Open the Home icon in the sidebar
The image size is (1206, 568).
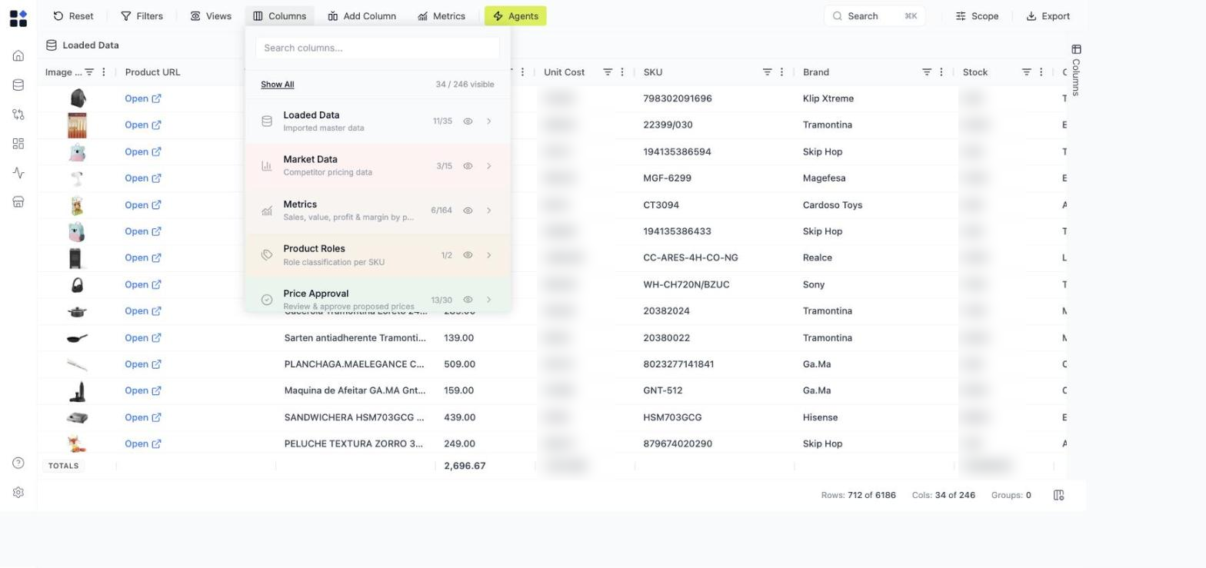click(18, 56)
